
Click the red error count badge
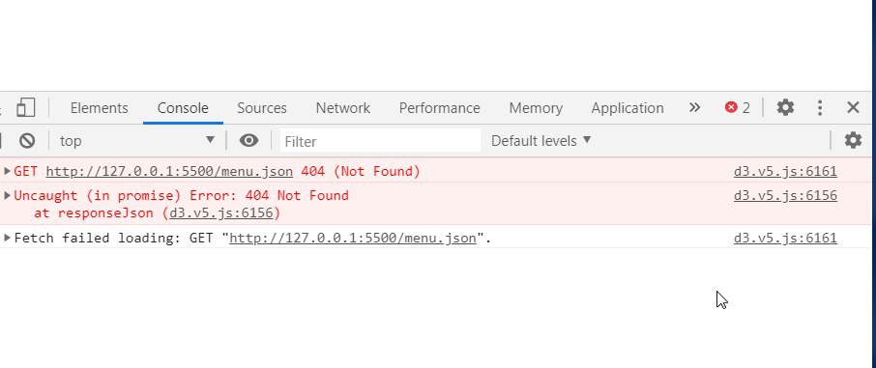click(738, 107)
